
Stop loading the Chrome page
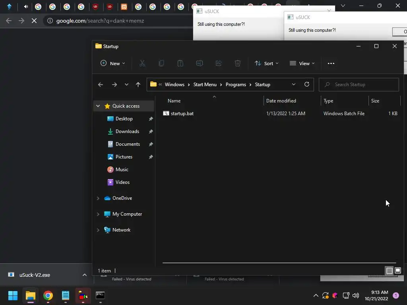pyautogui.click(x=34, y=21)
